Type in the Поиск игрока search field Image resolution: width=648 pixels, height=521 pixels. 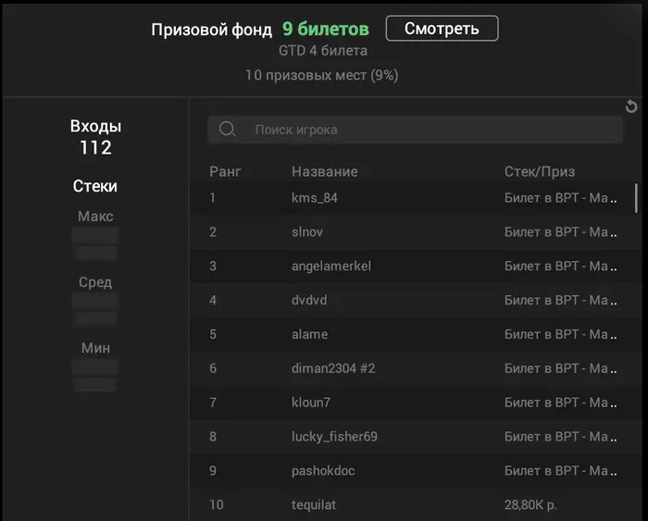pos(426,130)
